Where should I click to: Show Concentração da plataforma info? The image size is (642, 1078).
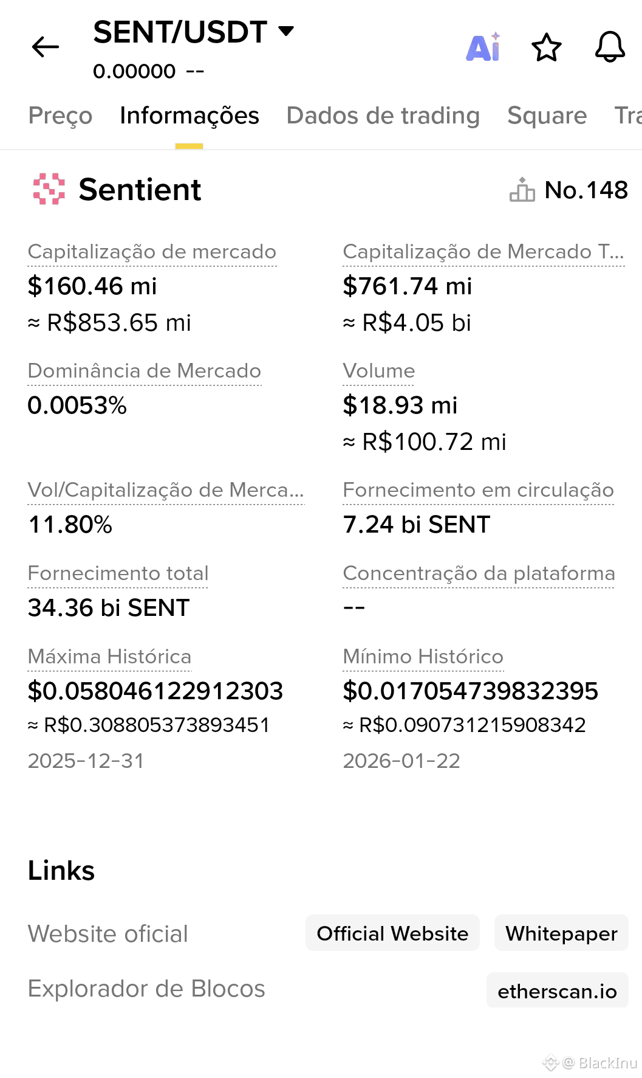tap(479, 573)
